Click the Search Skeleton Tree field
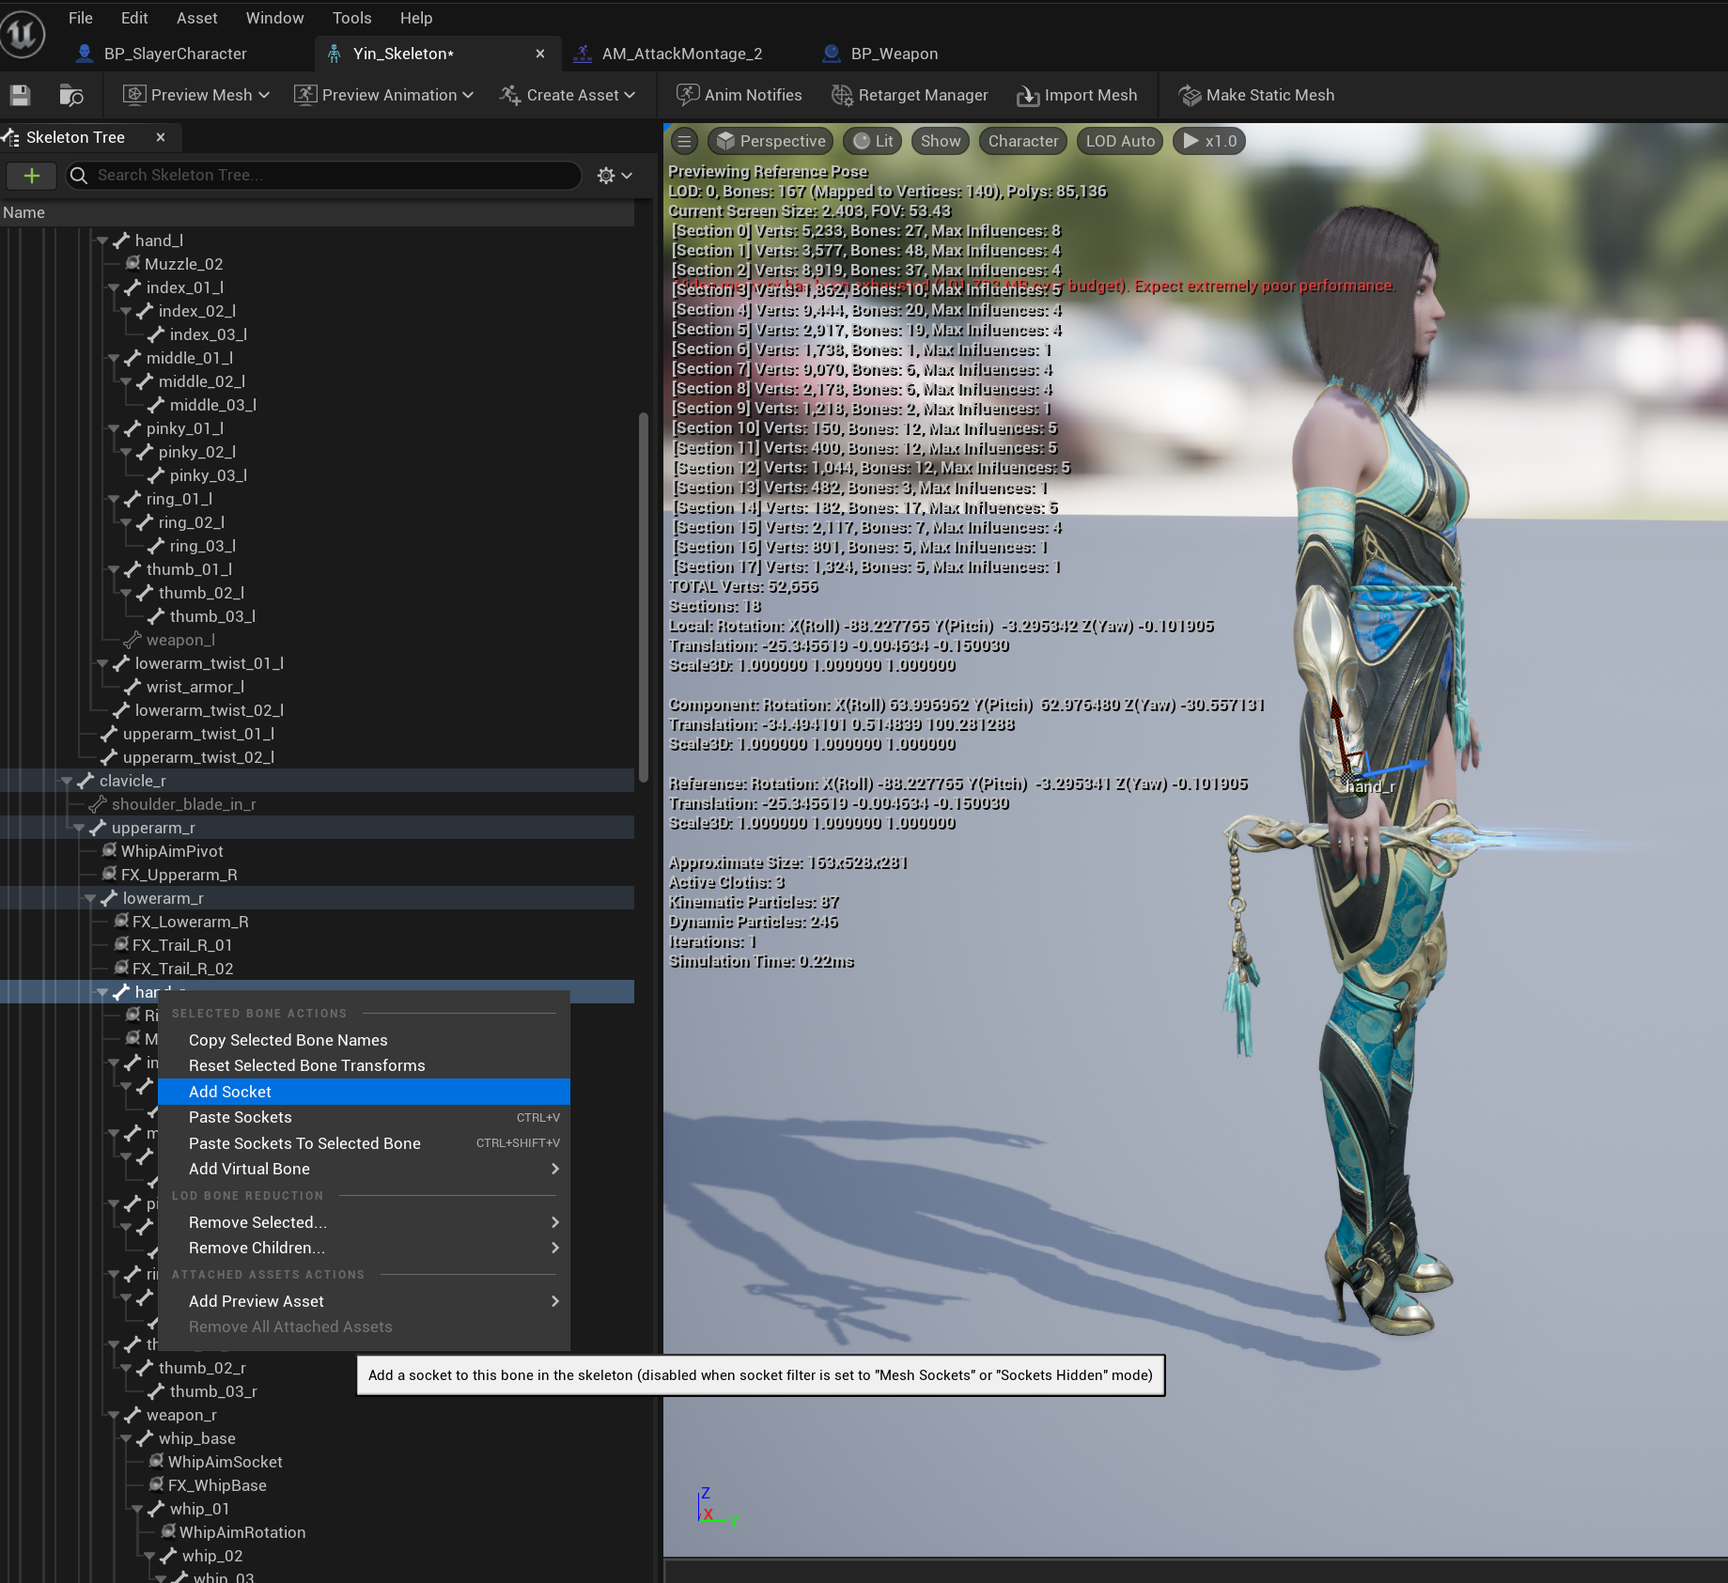 point(323,175)
